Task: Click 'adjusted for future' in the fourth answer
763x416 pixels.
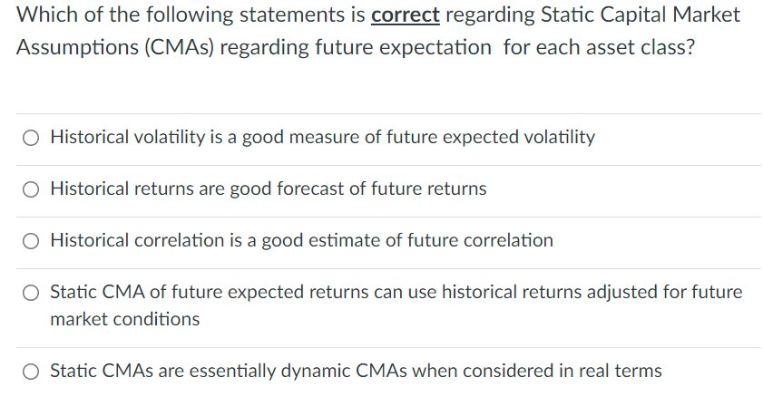Action: 665,292
